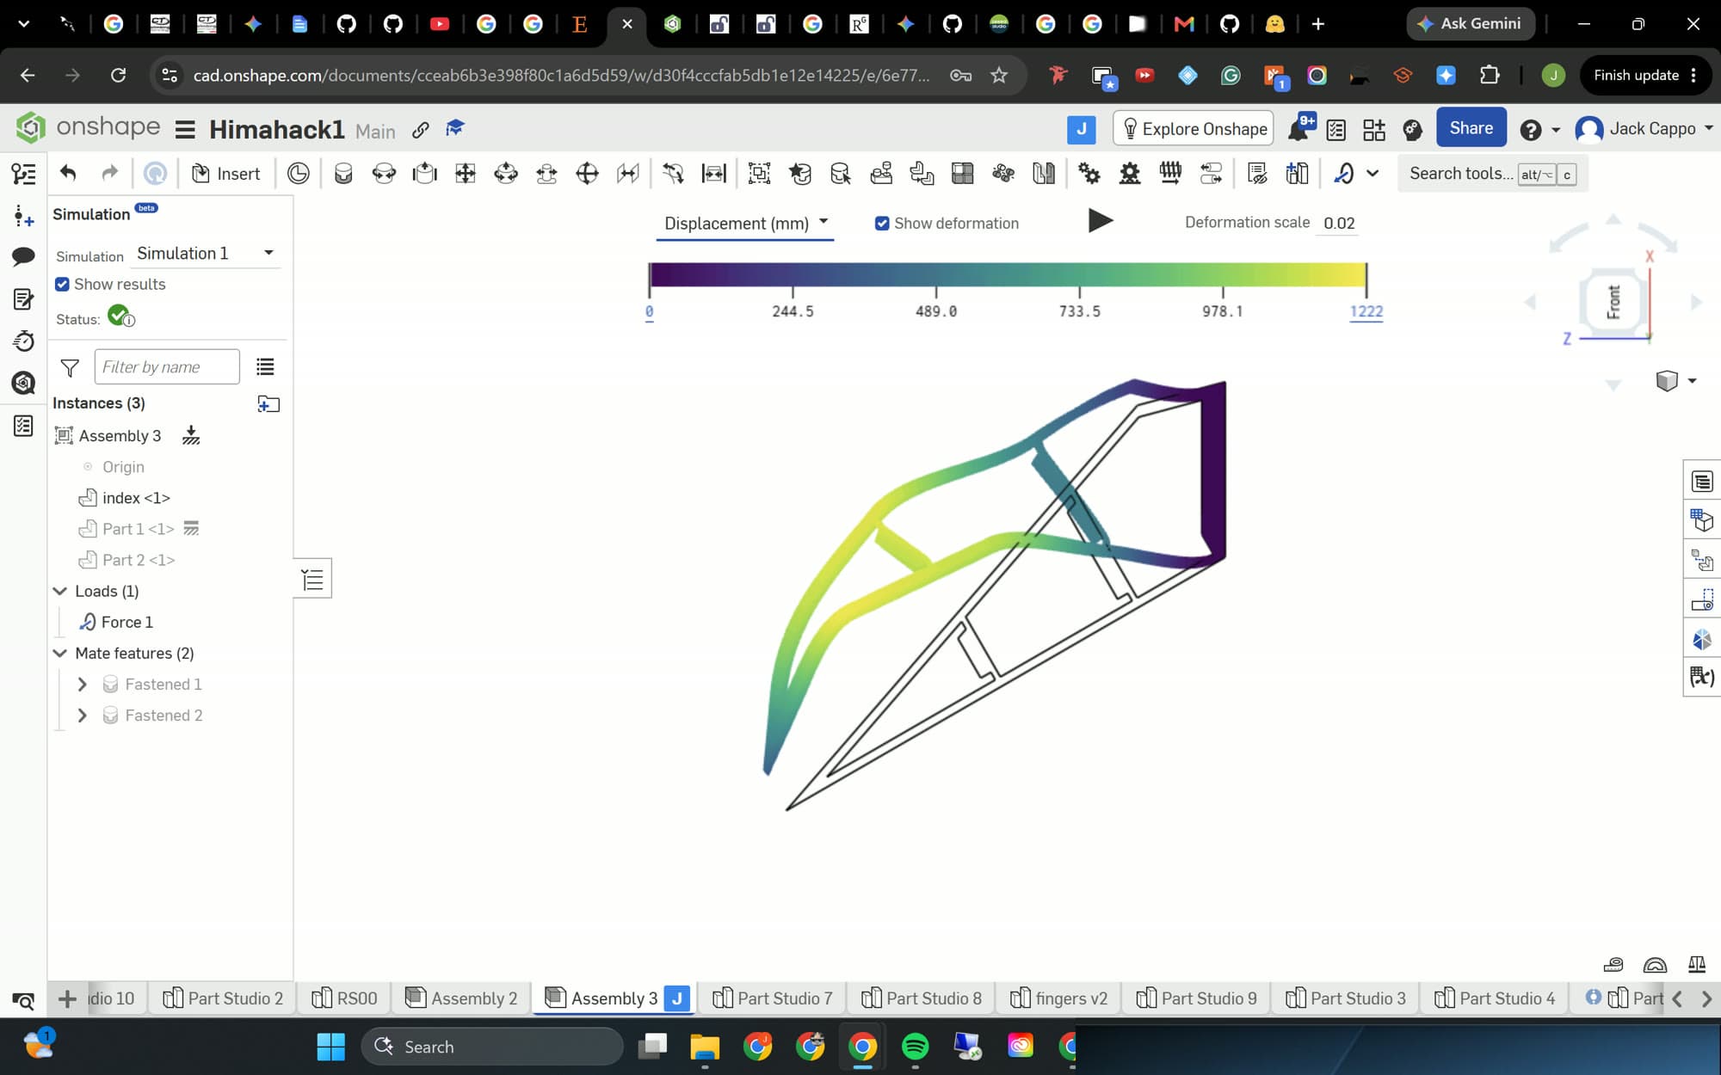The width and height of the screenshot is (1721, 1075).
Task: Uncheck the Show results checkbox
Action: [62, 285]
